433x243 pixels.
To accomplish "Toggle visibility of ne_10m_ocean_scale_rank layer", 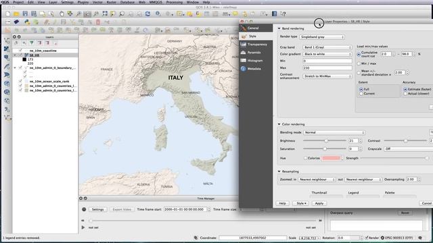I will point(20,81).
